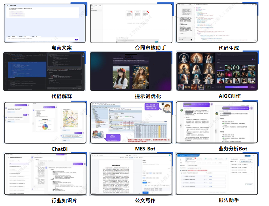
Task: Open the 代码解释 screenshot thumbnail
Action: coord(44,71)
